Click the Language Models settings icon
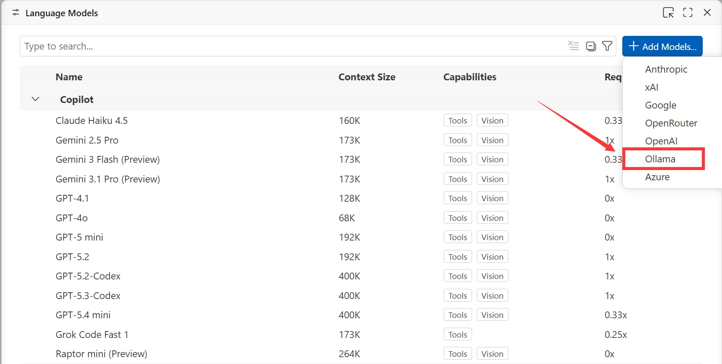 [16, 13]
